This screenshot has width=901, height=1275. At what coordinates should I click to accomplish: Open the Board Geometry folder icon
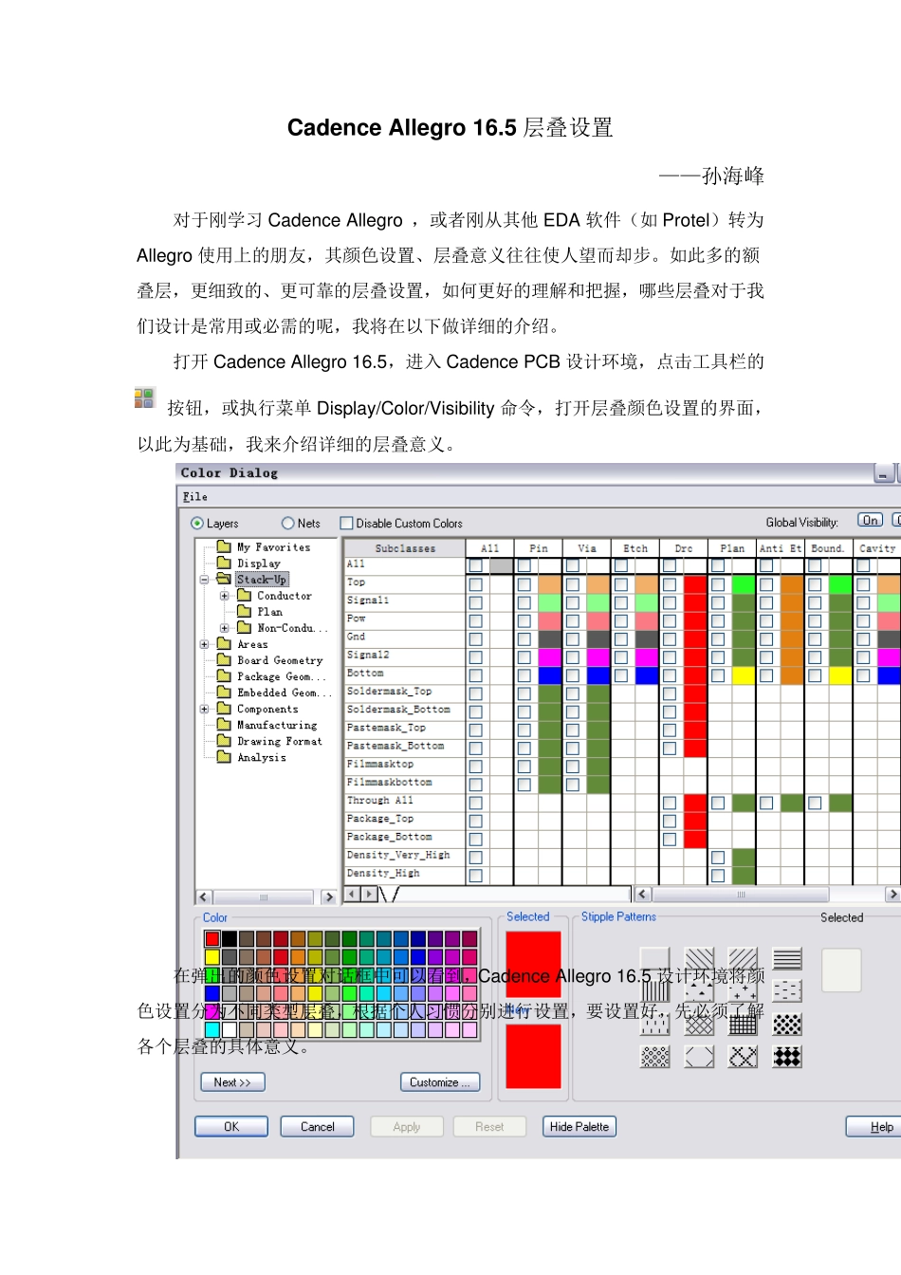coord(224,659)
